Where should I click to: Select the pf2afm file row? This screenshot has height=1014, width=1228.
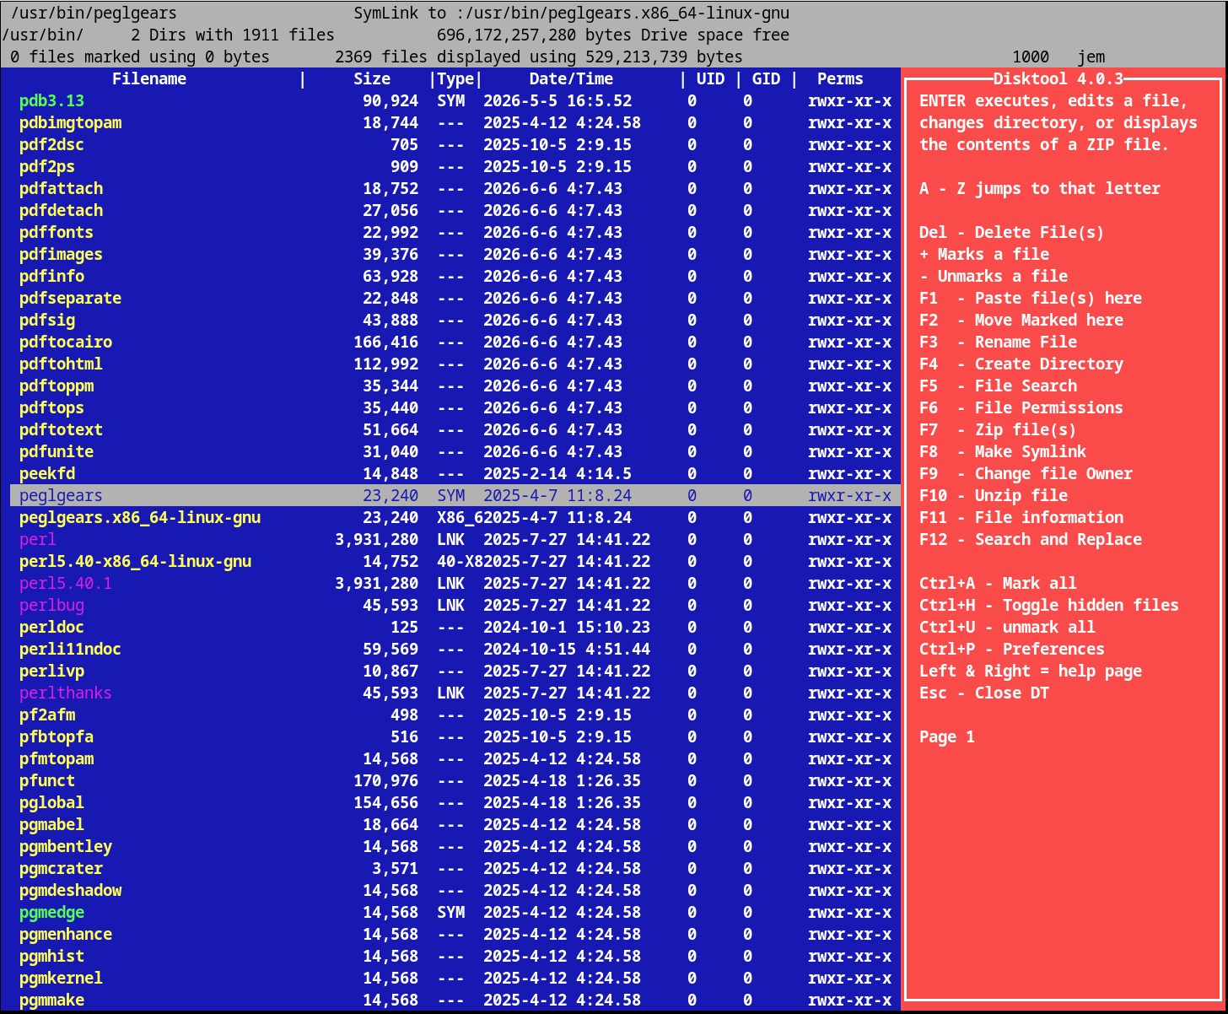click(x=455, y=715)
